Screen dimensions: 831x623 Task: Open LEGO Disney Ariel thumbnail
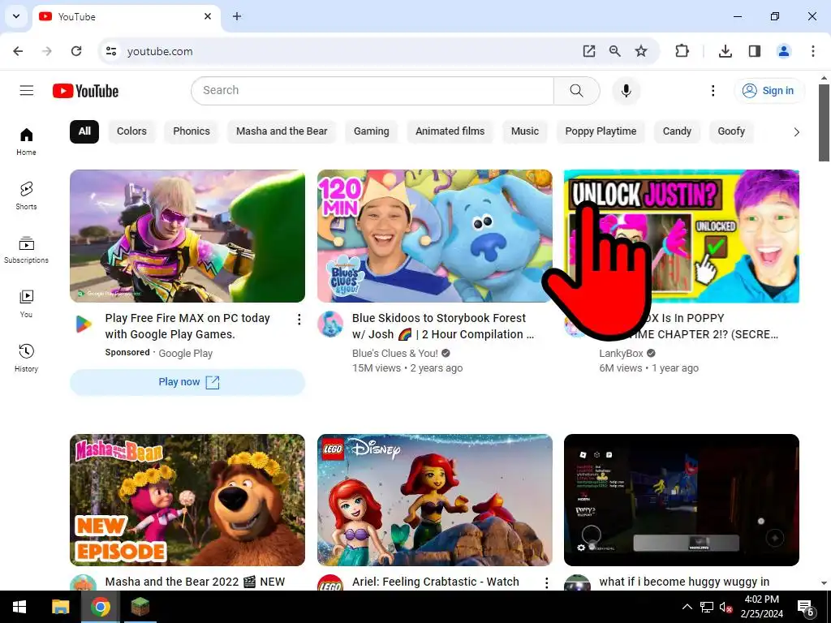(435, 500)
